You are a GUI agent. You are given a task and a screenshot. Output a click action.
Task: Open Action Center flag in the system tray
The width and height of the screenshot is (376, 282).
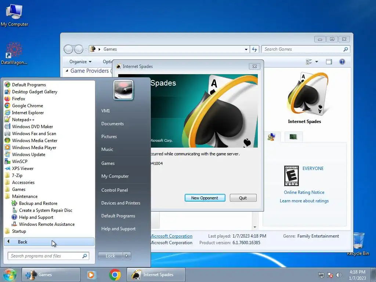330,275
